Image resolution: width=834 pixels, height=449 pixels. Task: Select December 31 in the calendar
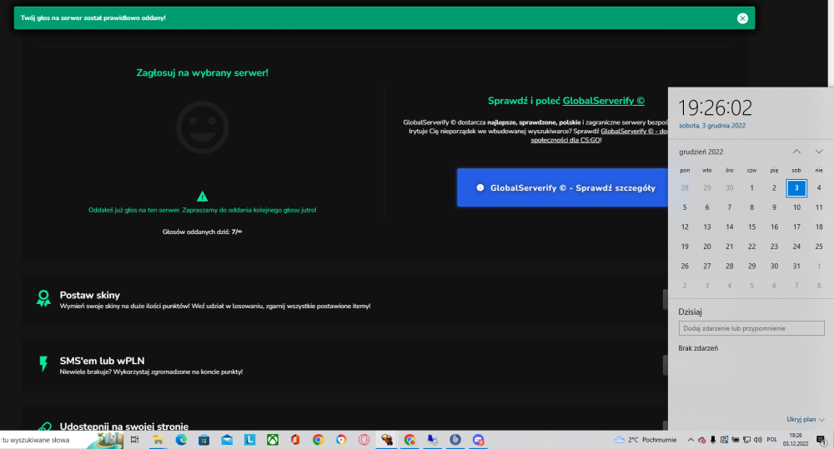[796, 267]
